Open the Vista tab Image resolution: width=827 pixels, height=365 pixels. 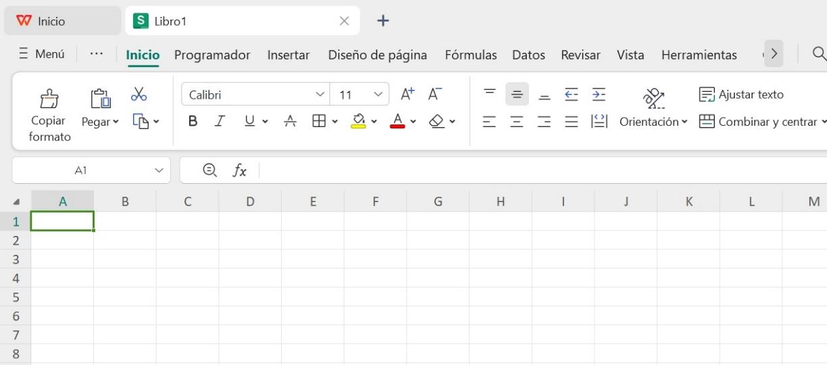coord(630,55)
